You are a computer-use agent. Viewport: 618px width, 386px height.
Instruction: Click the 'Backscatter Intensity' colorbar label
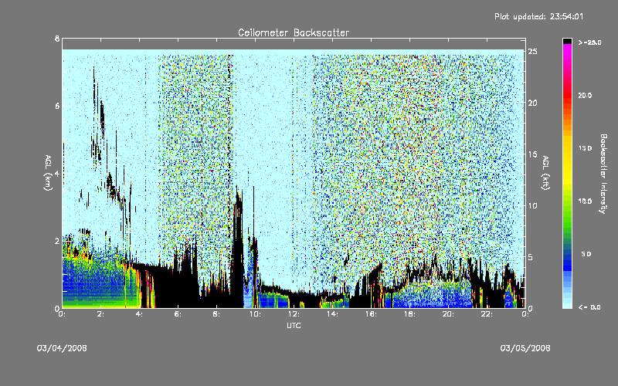[603, 174]
